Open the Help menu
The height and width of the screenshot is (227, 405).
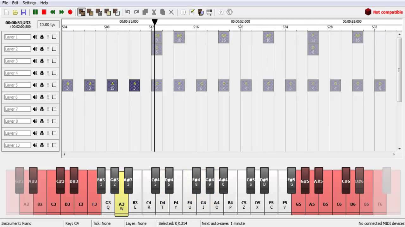(44, 3)
